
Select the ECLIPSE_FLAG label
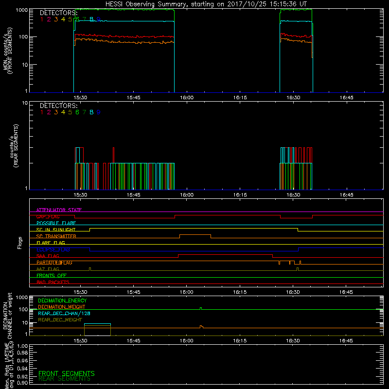(53, 249)
